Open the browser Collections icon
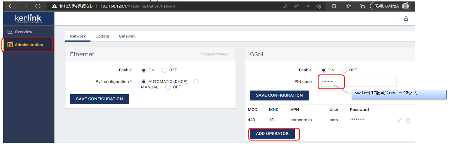Image resolution: width=451 pixels, height=144 pixels. 362,6
